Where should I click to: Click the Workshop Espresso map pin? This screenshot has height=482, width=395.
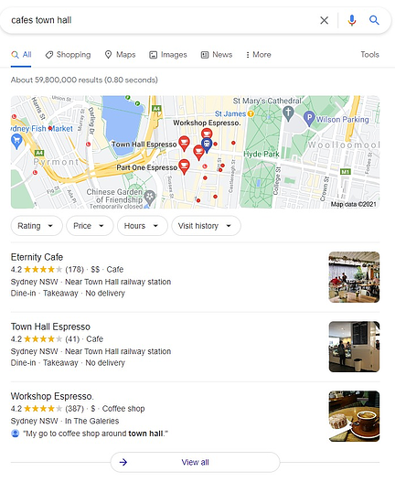point(207,134)
